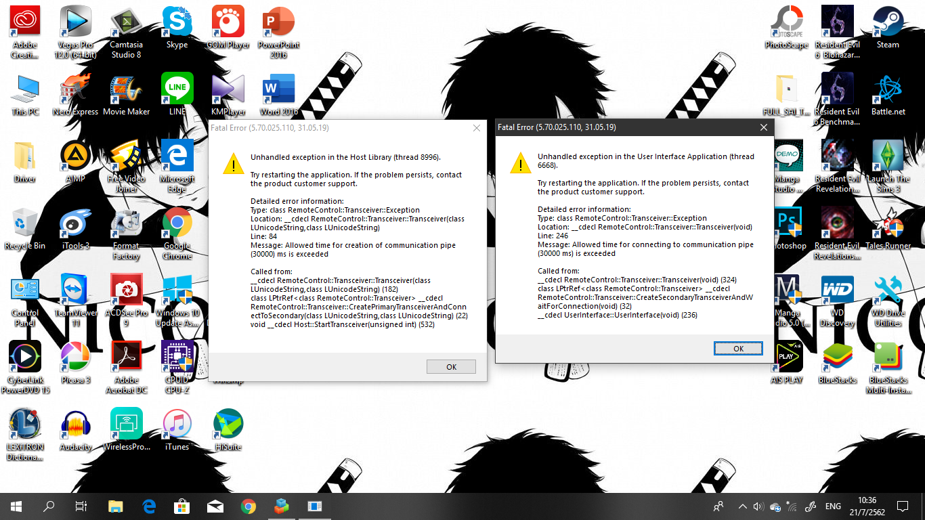Close the Host Library Fatal Error dialog
The image size is (925, 520).
click(477, 128)
